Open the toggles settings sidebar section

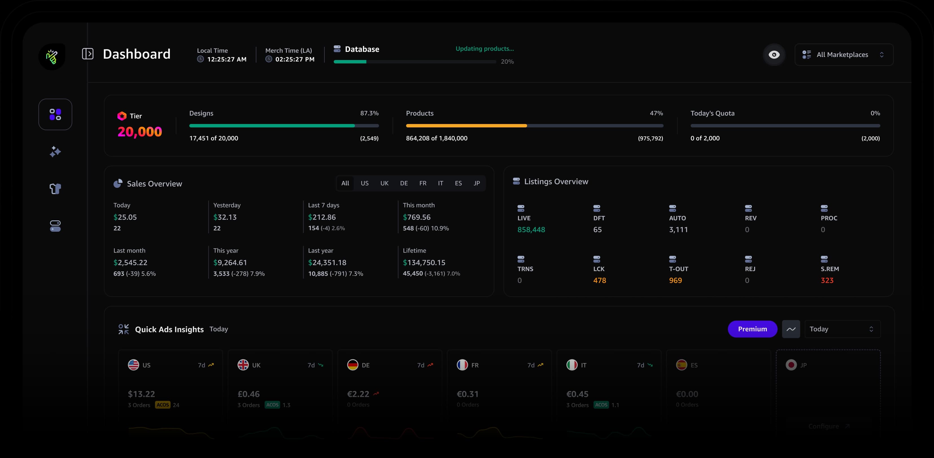[55, 226]
